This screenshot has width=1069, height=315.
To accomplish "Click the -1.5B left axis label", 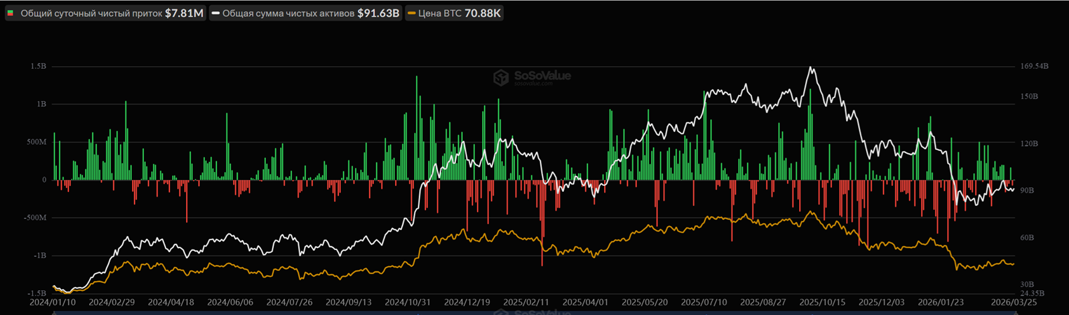I will 37,293.
